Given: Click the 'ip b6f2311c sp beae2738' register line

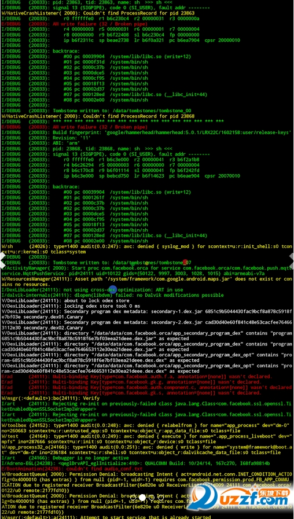Looking at the screenshot, I should 120,41.
